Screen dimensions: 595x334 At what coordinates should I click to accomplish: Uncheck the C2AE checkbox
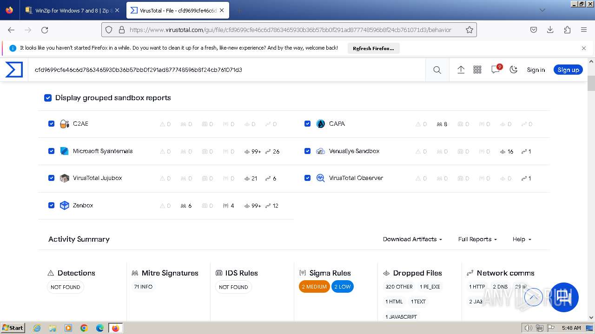(51, 124)
